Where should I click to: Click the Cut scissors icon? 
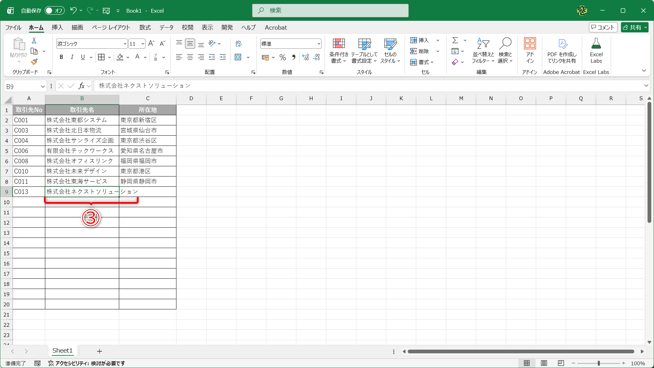pos(34,41)
